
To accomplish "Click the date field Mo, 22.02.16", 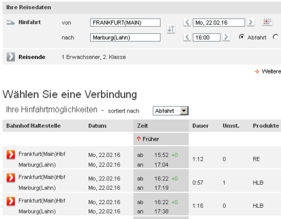I will (219, 22).
